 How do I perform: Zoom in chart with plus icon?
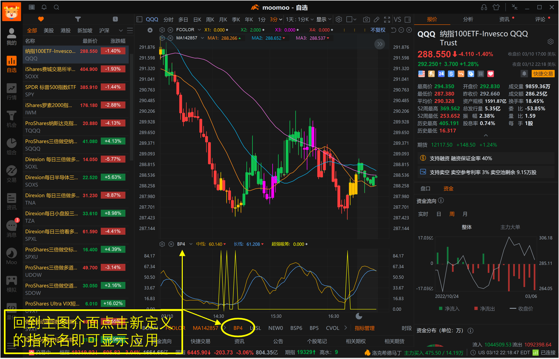coord(409,30)
